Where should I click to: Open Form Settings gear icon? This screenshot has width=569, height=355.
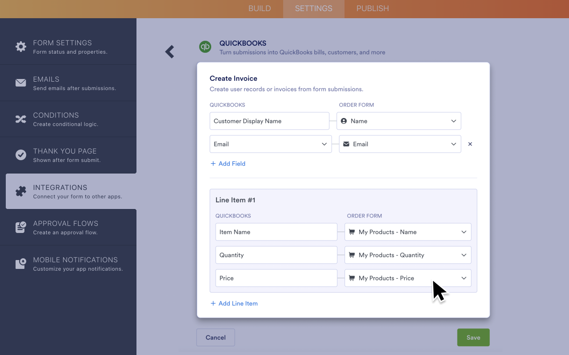[21, 47]
